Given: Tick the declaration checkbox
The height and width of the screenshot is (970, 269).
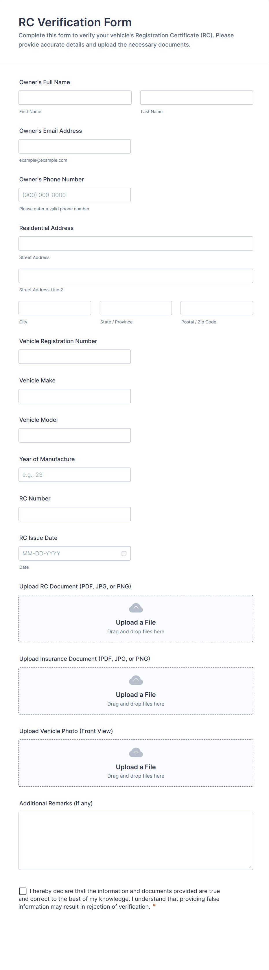Looking at the screenshot, I should pos(23,891).
